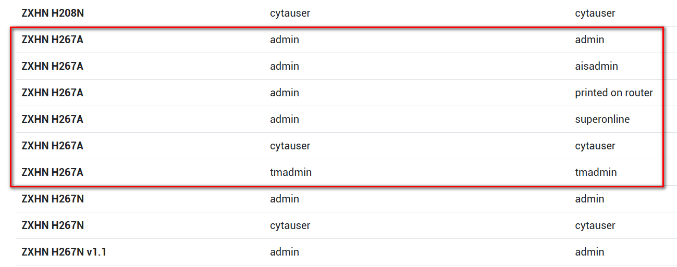Select admin username in H267N v1.1 row

coord(285,252)
